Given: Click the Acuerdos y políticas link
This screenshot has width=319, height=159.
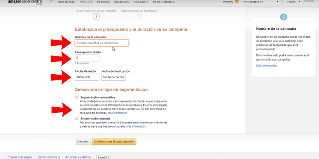Looking at the screenshot, I should click(x=78, y=157).
